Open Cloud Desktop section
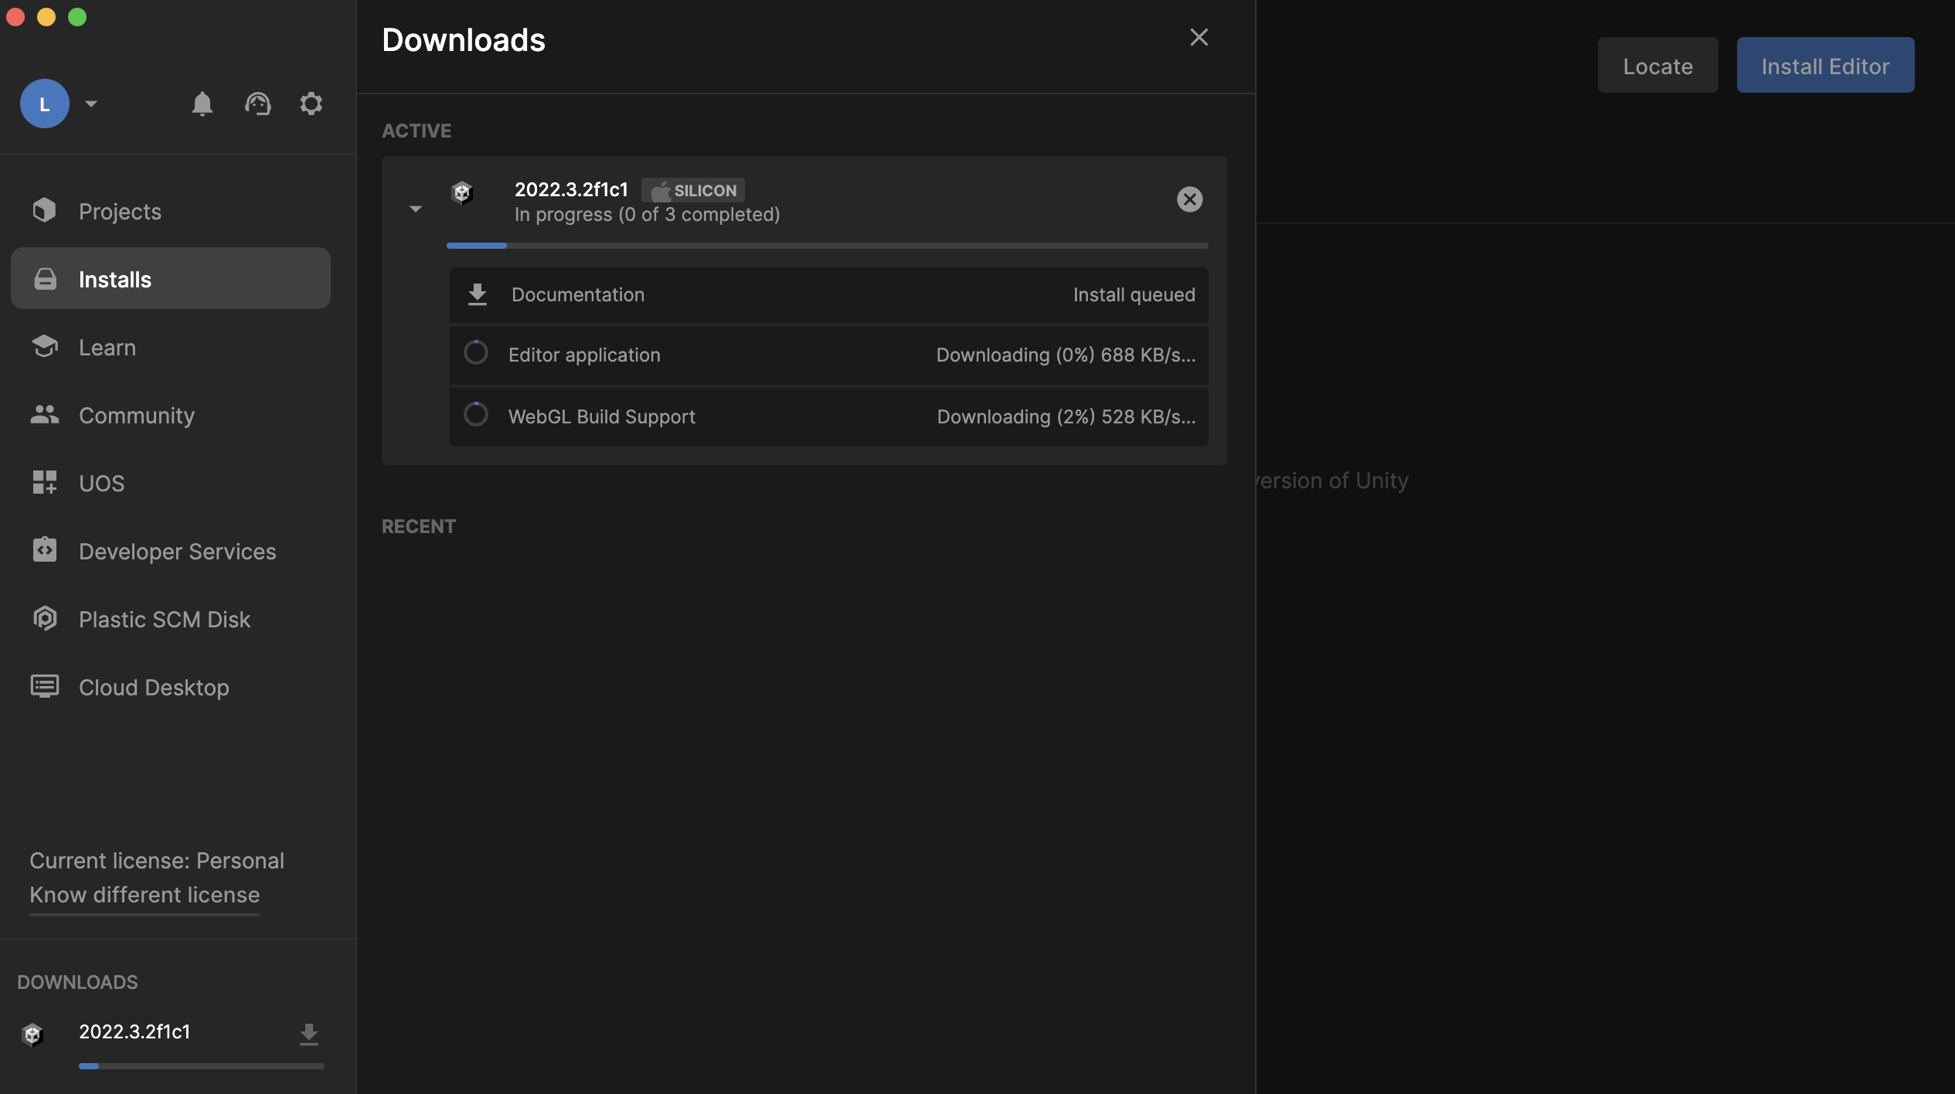 pyautogui.click(x=171, y=687)
